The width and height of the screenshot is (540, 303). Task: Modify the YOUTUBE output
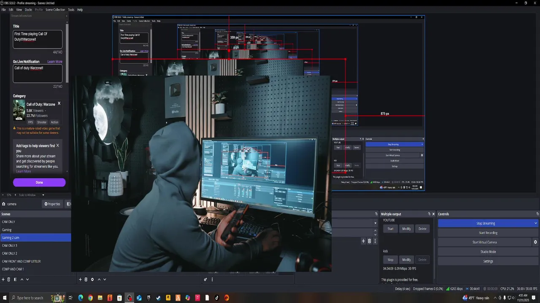[406, 229]
